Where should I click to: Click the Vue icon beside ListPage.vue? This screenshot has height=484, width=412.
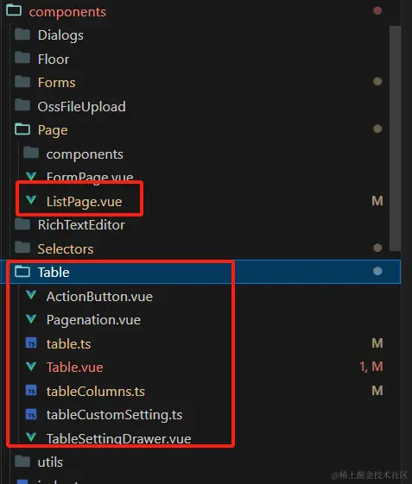[31, 200]
